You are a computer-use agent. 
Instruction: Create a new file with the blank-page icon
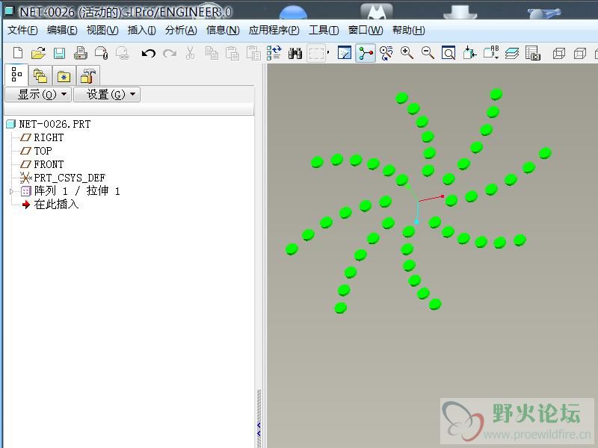click(18, 52)
